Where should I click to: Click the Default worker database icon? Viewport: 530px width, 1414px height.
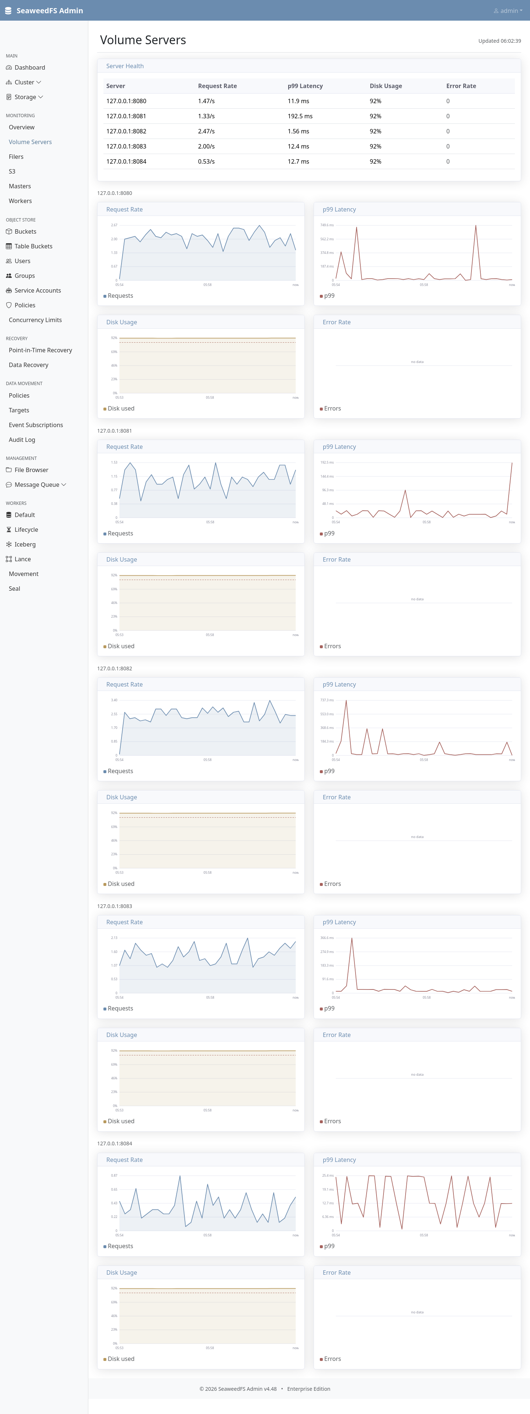pos(9,515)
